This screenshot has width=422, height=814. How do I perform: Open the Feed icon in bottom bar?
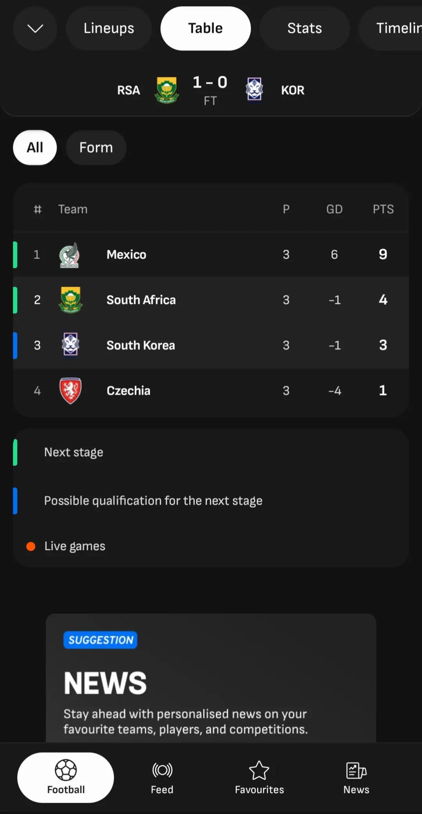[162, 770]
